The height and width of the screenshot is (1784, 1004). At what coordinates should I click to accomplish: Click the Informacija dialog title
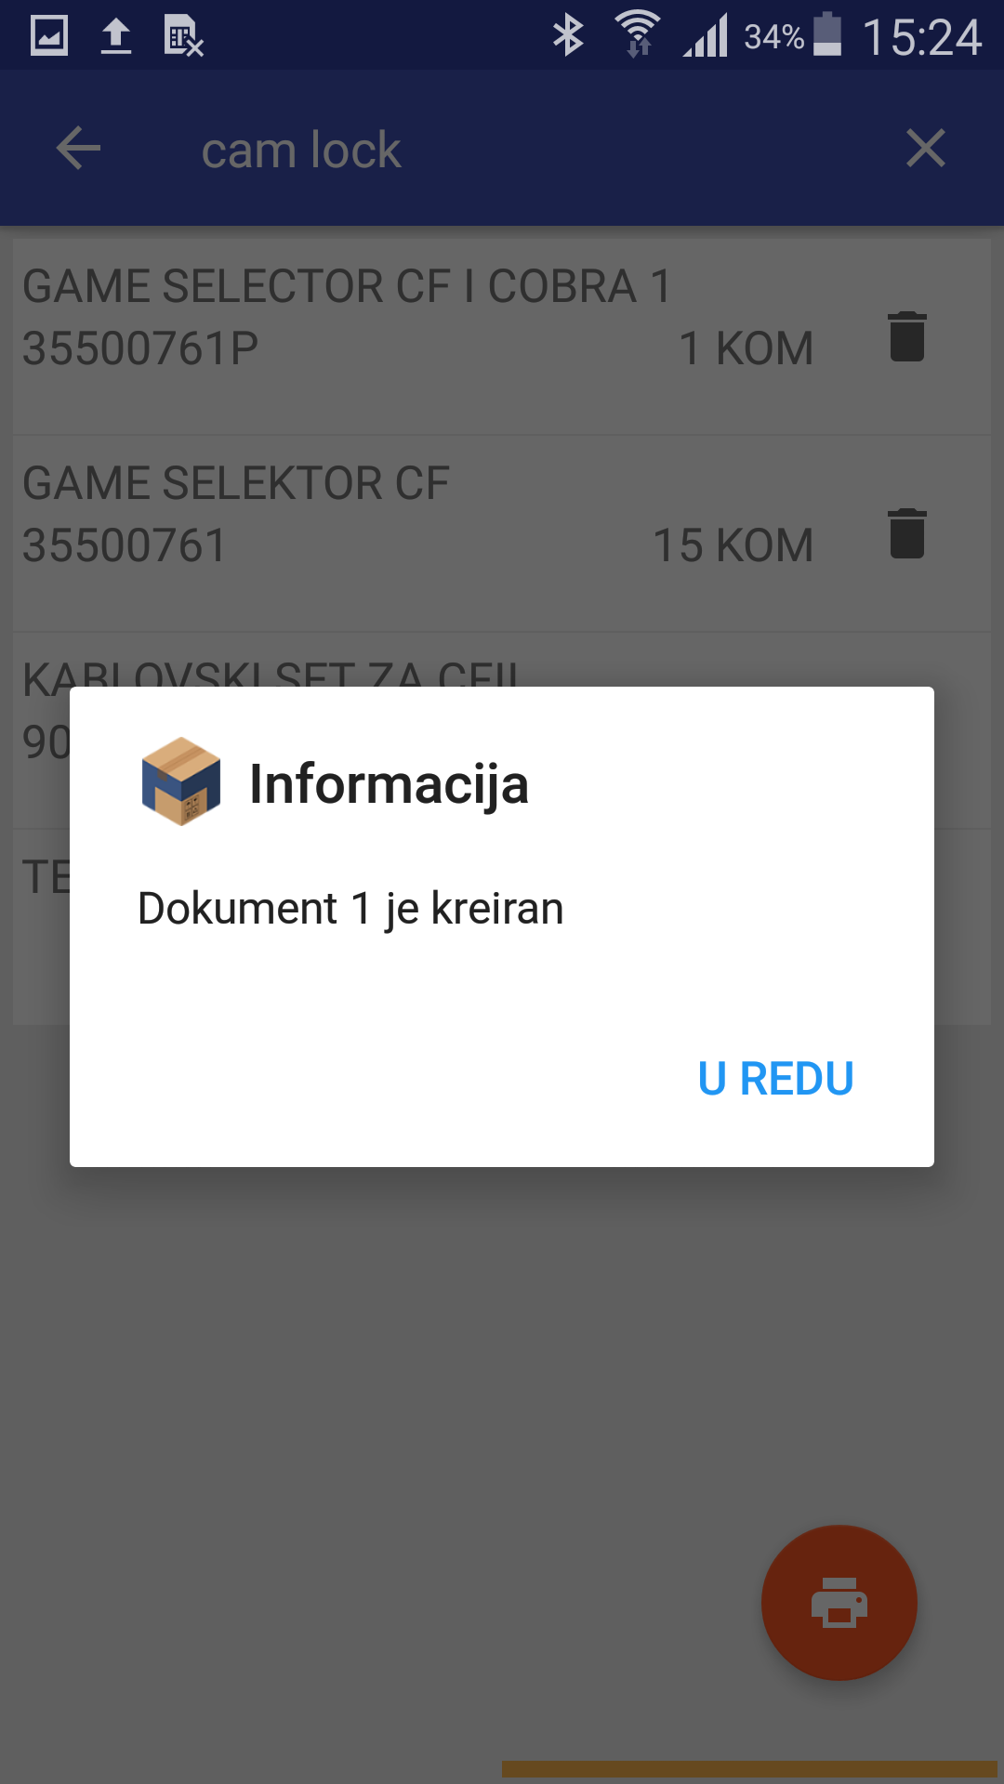[x=389, y=783]
